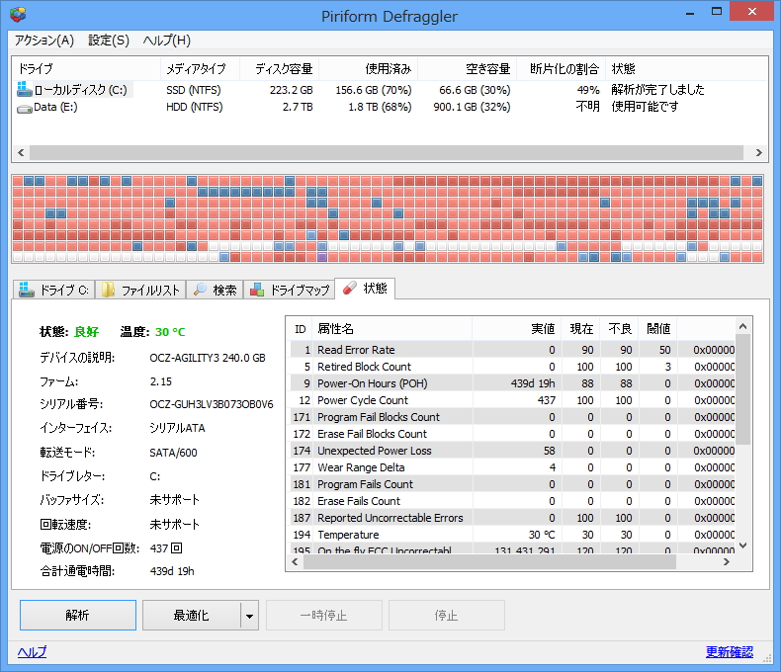The width and height of the screenshot is (781, 672).
Task: Click the magnifier icon on 検索 tab
Action: (x=200, y=290)
